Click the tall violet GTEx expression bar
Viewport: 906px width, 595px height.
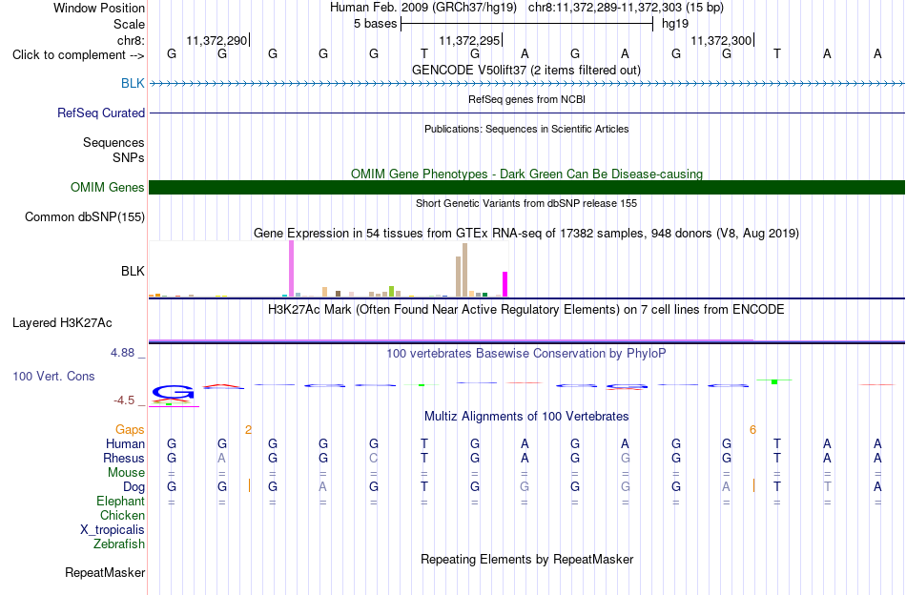pyautogui.click(x=291, y=269)
